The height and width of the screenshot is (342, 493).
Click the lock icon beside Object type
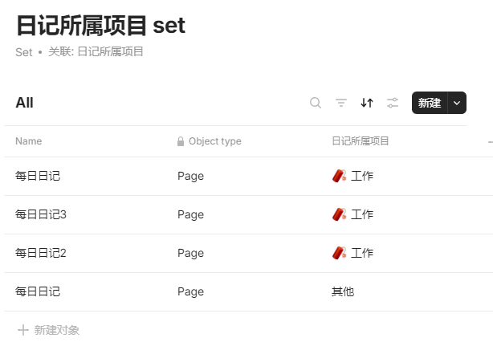181,141
